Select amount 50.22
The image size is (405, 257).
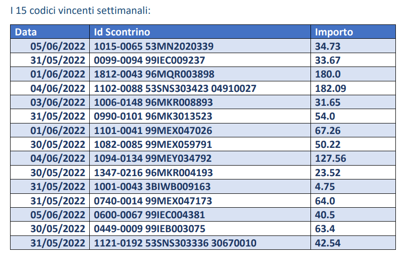pyautogui.click(x=328, y=145)
